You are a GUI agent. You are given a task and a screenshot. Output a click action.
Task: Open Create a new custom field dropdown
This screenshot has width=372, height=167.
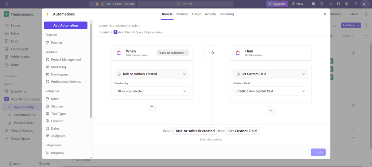click(x=271, y=91)
